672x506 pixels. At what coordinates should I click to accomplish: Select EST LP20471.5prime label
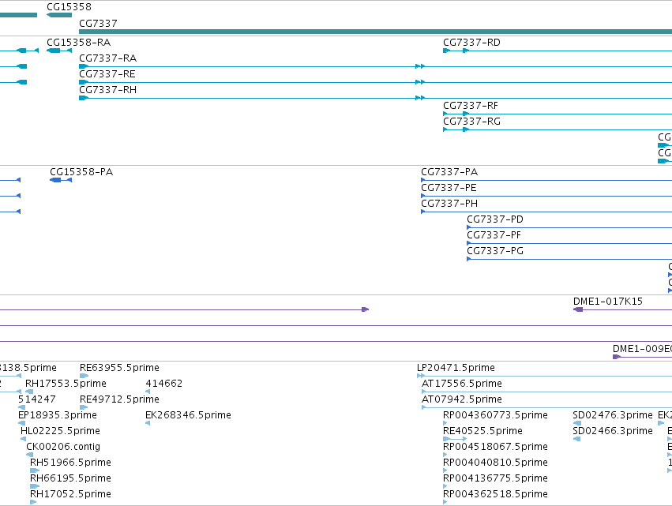tap(456, 368)
